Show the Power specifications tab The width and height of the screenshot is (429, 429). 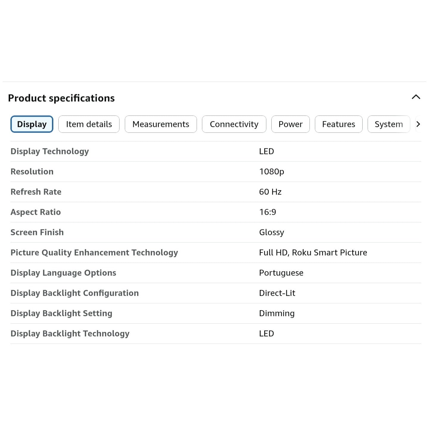click(290, 124)
